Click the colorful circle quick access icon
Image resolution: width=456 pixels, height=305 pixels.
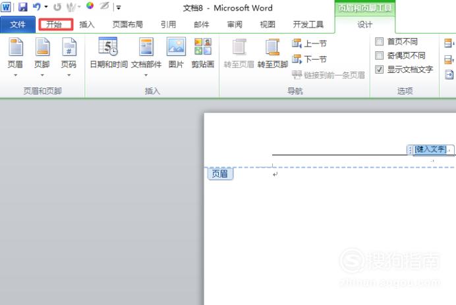90,6
